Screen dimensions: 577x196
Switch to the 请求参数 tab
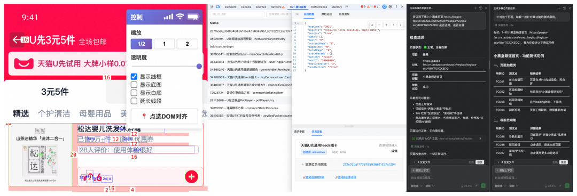click(299, 131)
